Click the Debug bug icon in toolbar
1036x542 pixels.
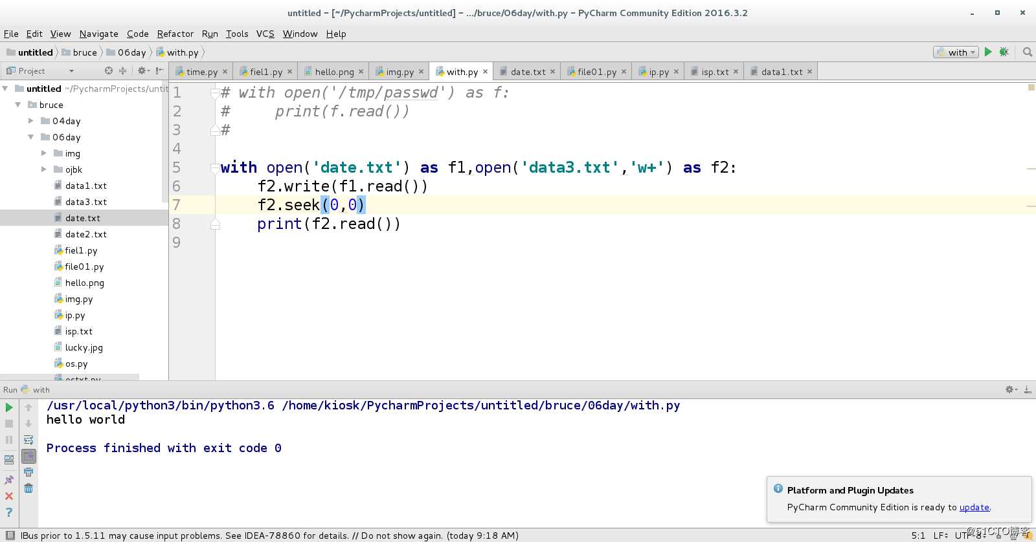coord(1004,52)
